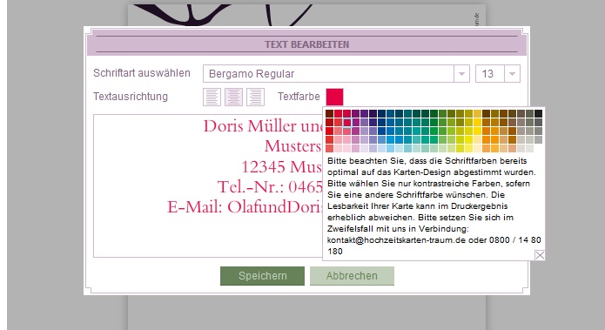Select coral red swatch at palette's bottom-left corner
The image size is (605, 330).
(x=330, y=148)
